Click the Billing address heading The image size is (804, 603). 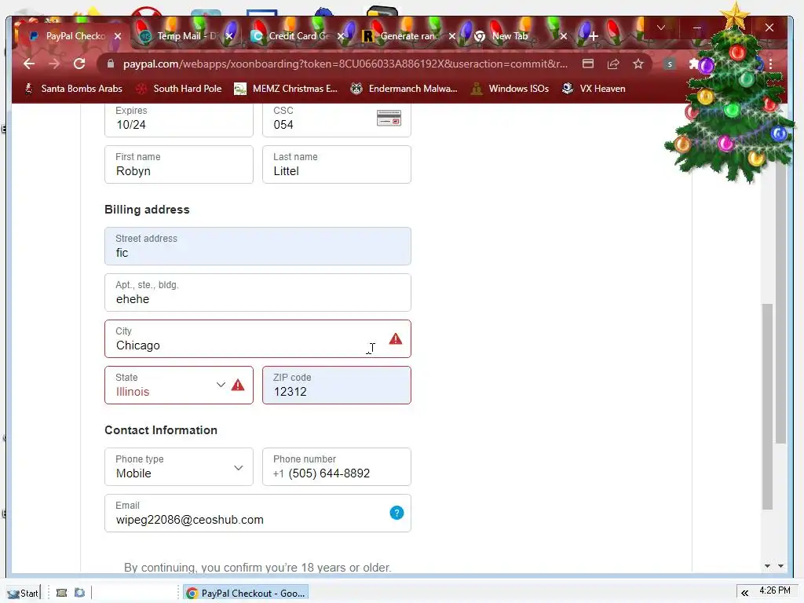(147, 210)
